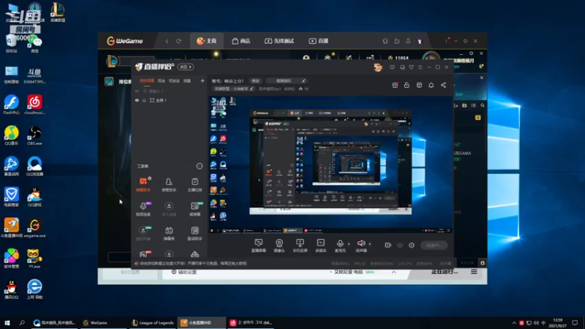
Task: Open wegame.exe desktop shortcut
Action: tap(34, 228)
